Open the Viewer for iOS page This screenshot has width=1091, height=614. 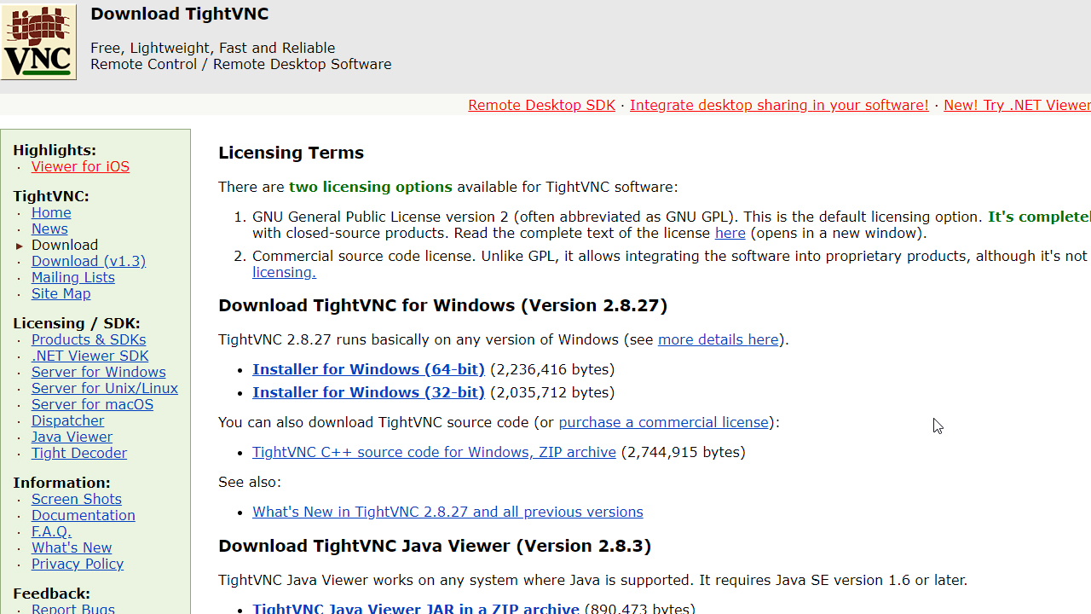pos(80,166)
